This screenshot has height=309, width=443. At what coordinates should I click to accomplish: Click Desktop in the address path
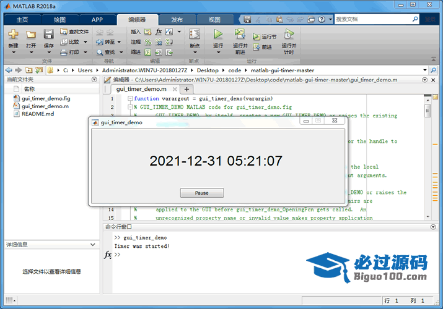208,70
